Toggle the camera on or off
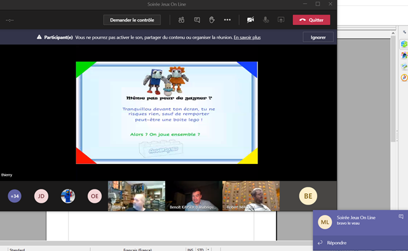 click(x=250, y=20)
